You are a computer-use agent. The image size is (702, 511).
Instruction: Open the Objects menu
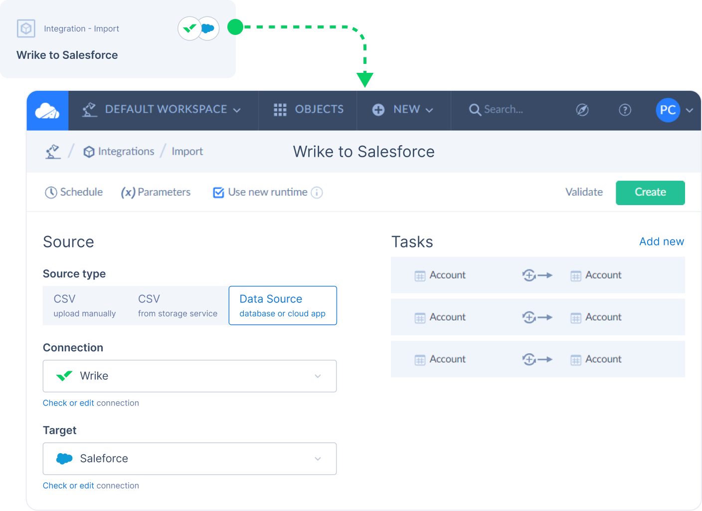coord(309,110)
